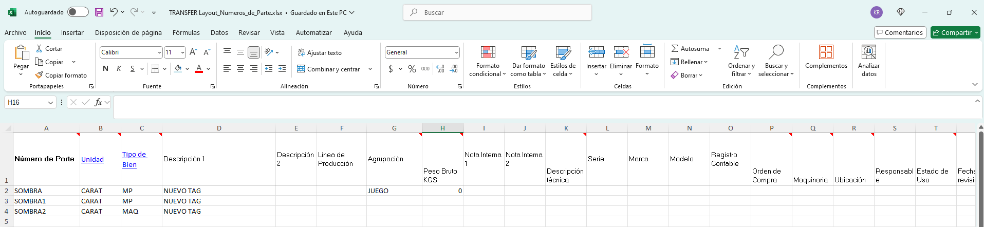
Task: Open the Fórmulas ribbon tab
Action: click(x=186, y=32)
